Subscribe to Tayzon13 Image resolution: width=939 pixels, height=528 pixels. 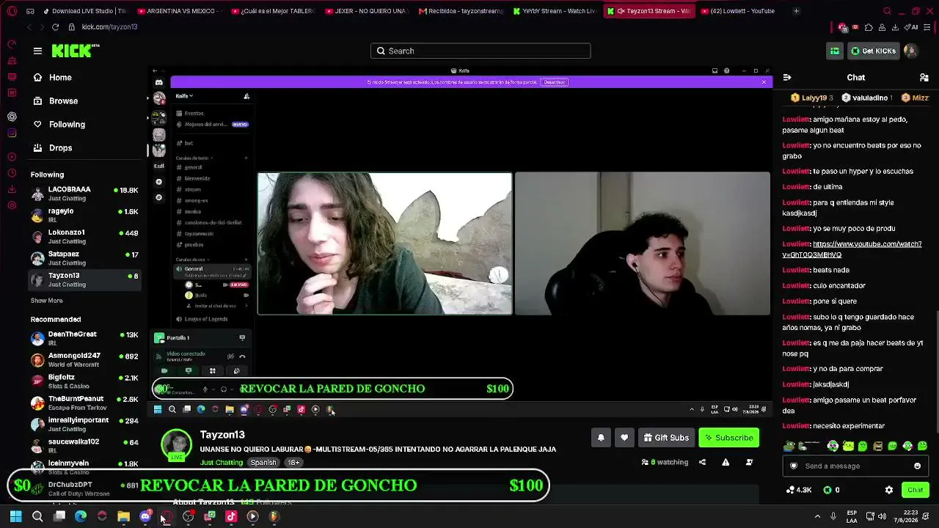click(729, 438)
